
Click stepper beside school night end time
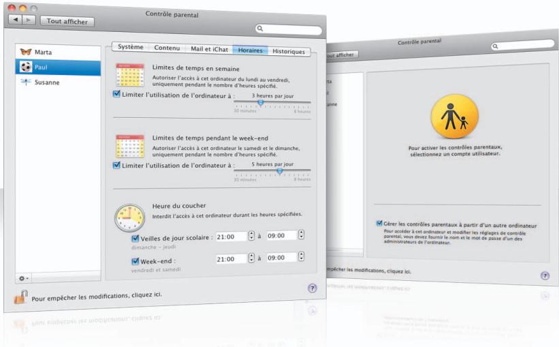301,235
